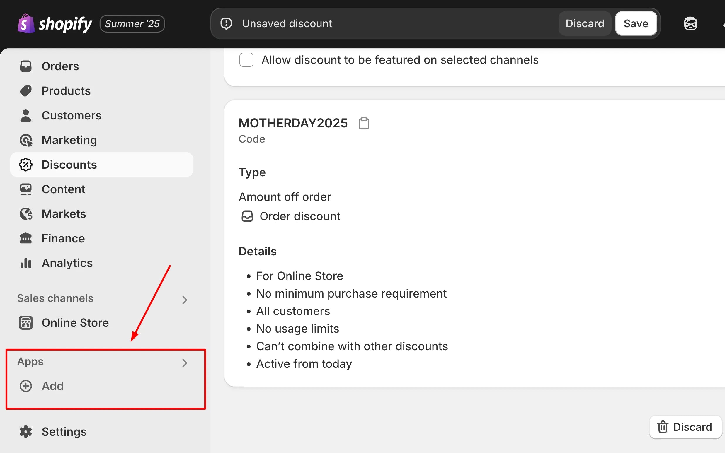Enable featuring discount on selected channels checkbox

point(246,60)
